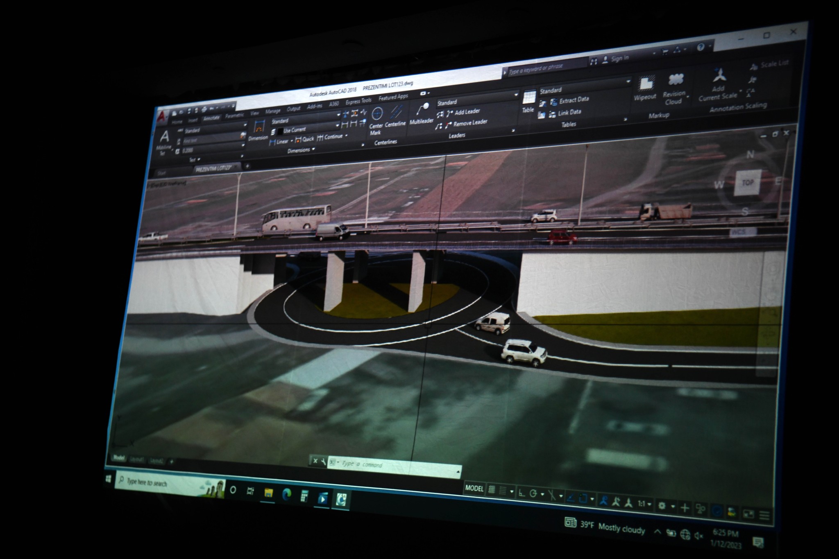839x559 pixels.
Task: Toggle grid display in status bar
Action: pyautogui.click(x=492, y=490)
